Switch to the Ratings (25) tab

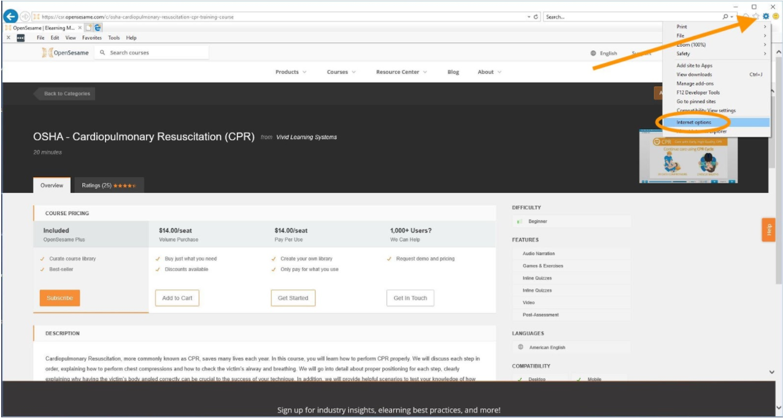click(109, 185)
